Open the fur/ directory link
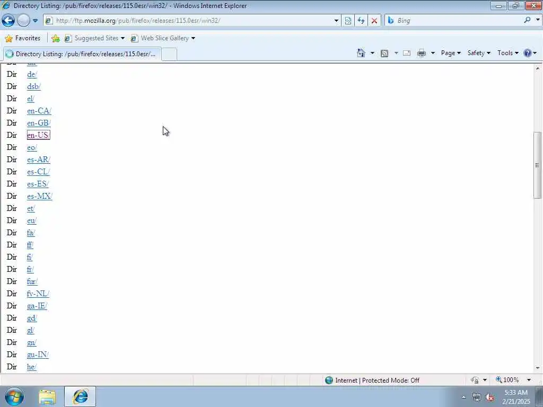The width and height of the screenshot is (543, 407). click(32, 281)
